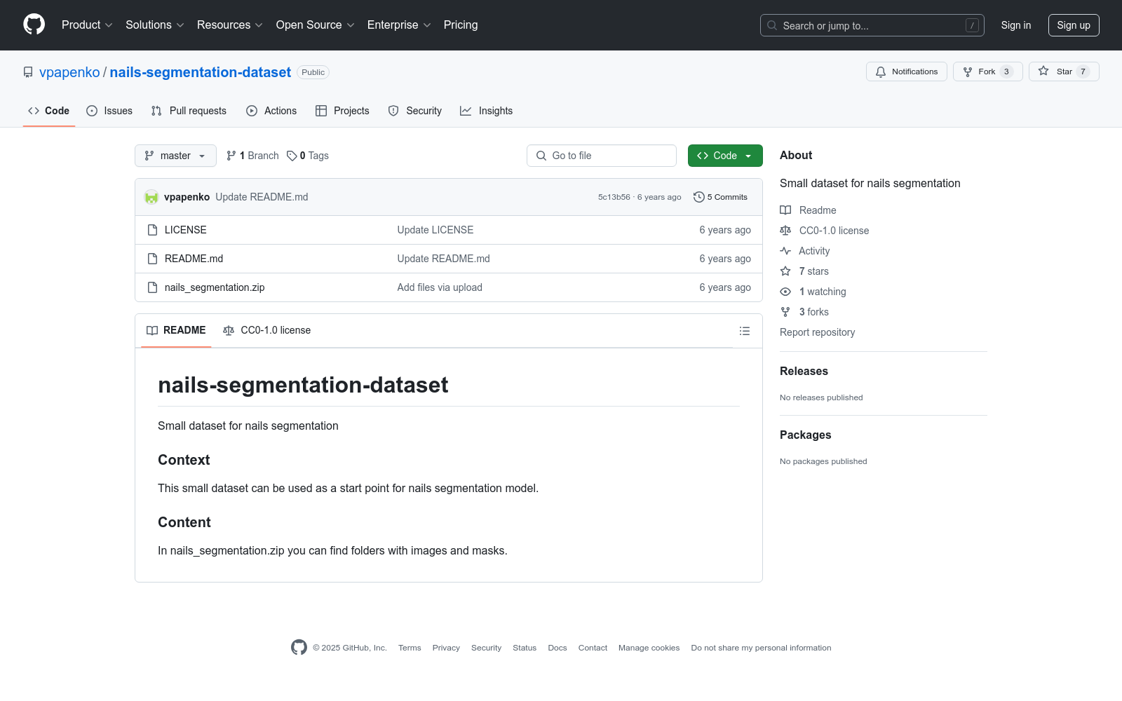
Task: Click the pulse icon next to Activity
Action: [x=785, y=251]
